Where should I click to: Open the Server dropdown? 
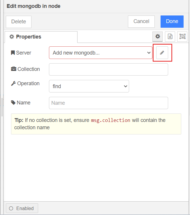click(x=101, y=53)
